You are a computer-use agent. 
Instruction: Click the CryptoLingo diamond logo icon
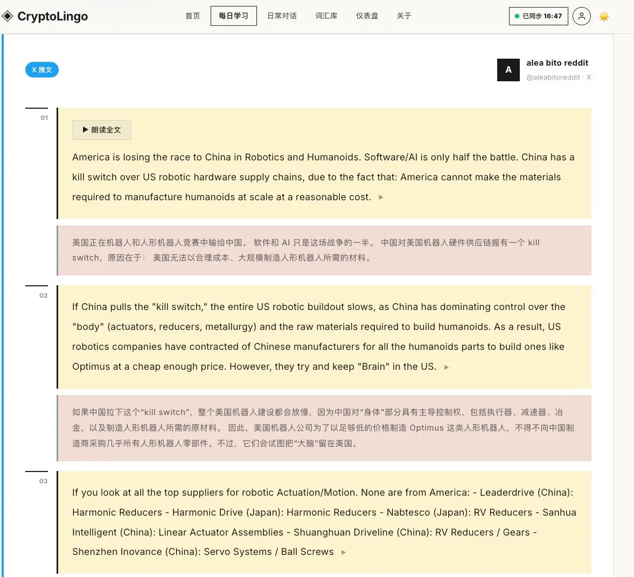(8, 16)
